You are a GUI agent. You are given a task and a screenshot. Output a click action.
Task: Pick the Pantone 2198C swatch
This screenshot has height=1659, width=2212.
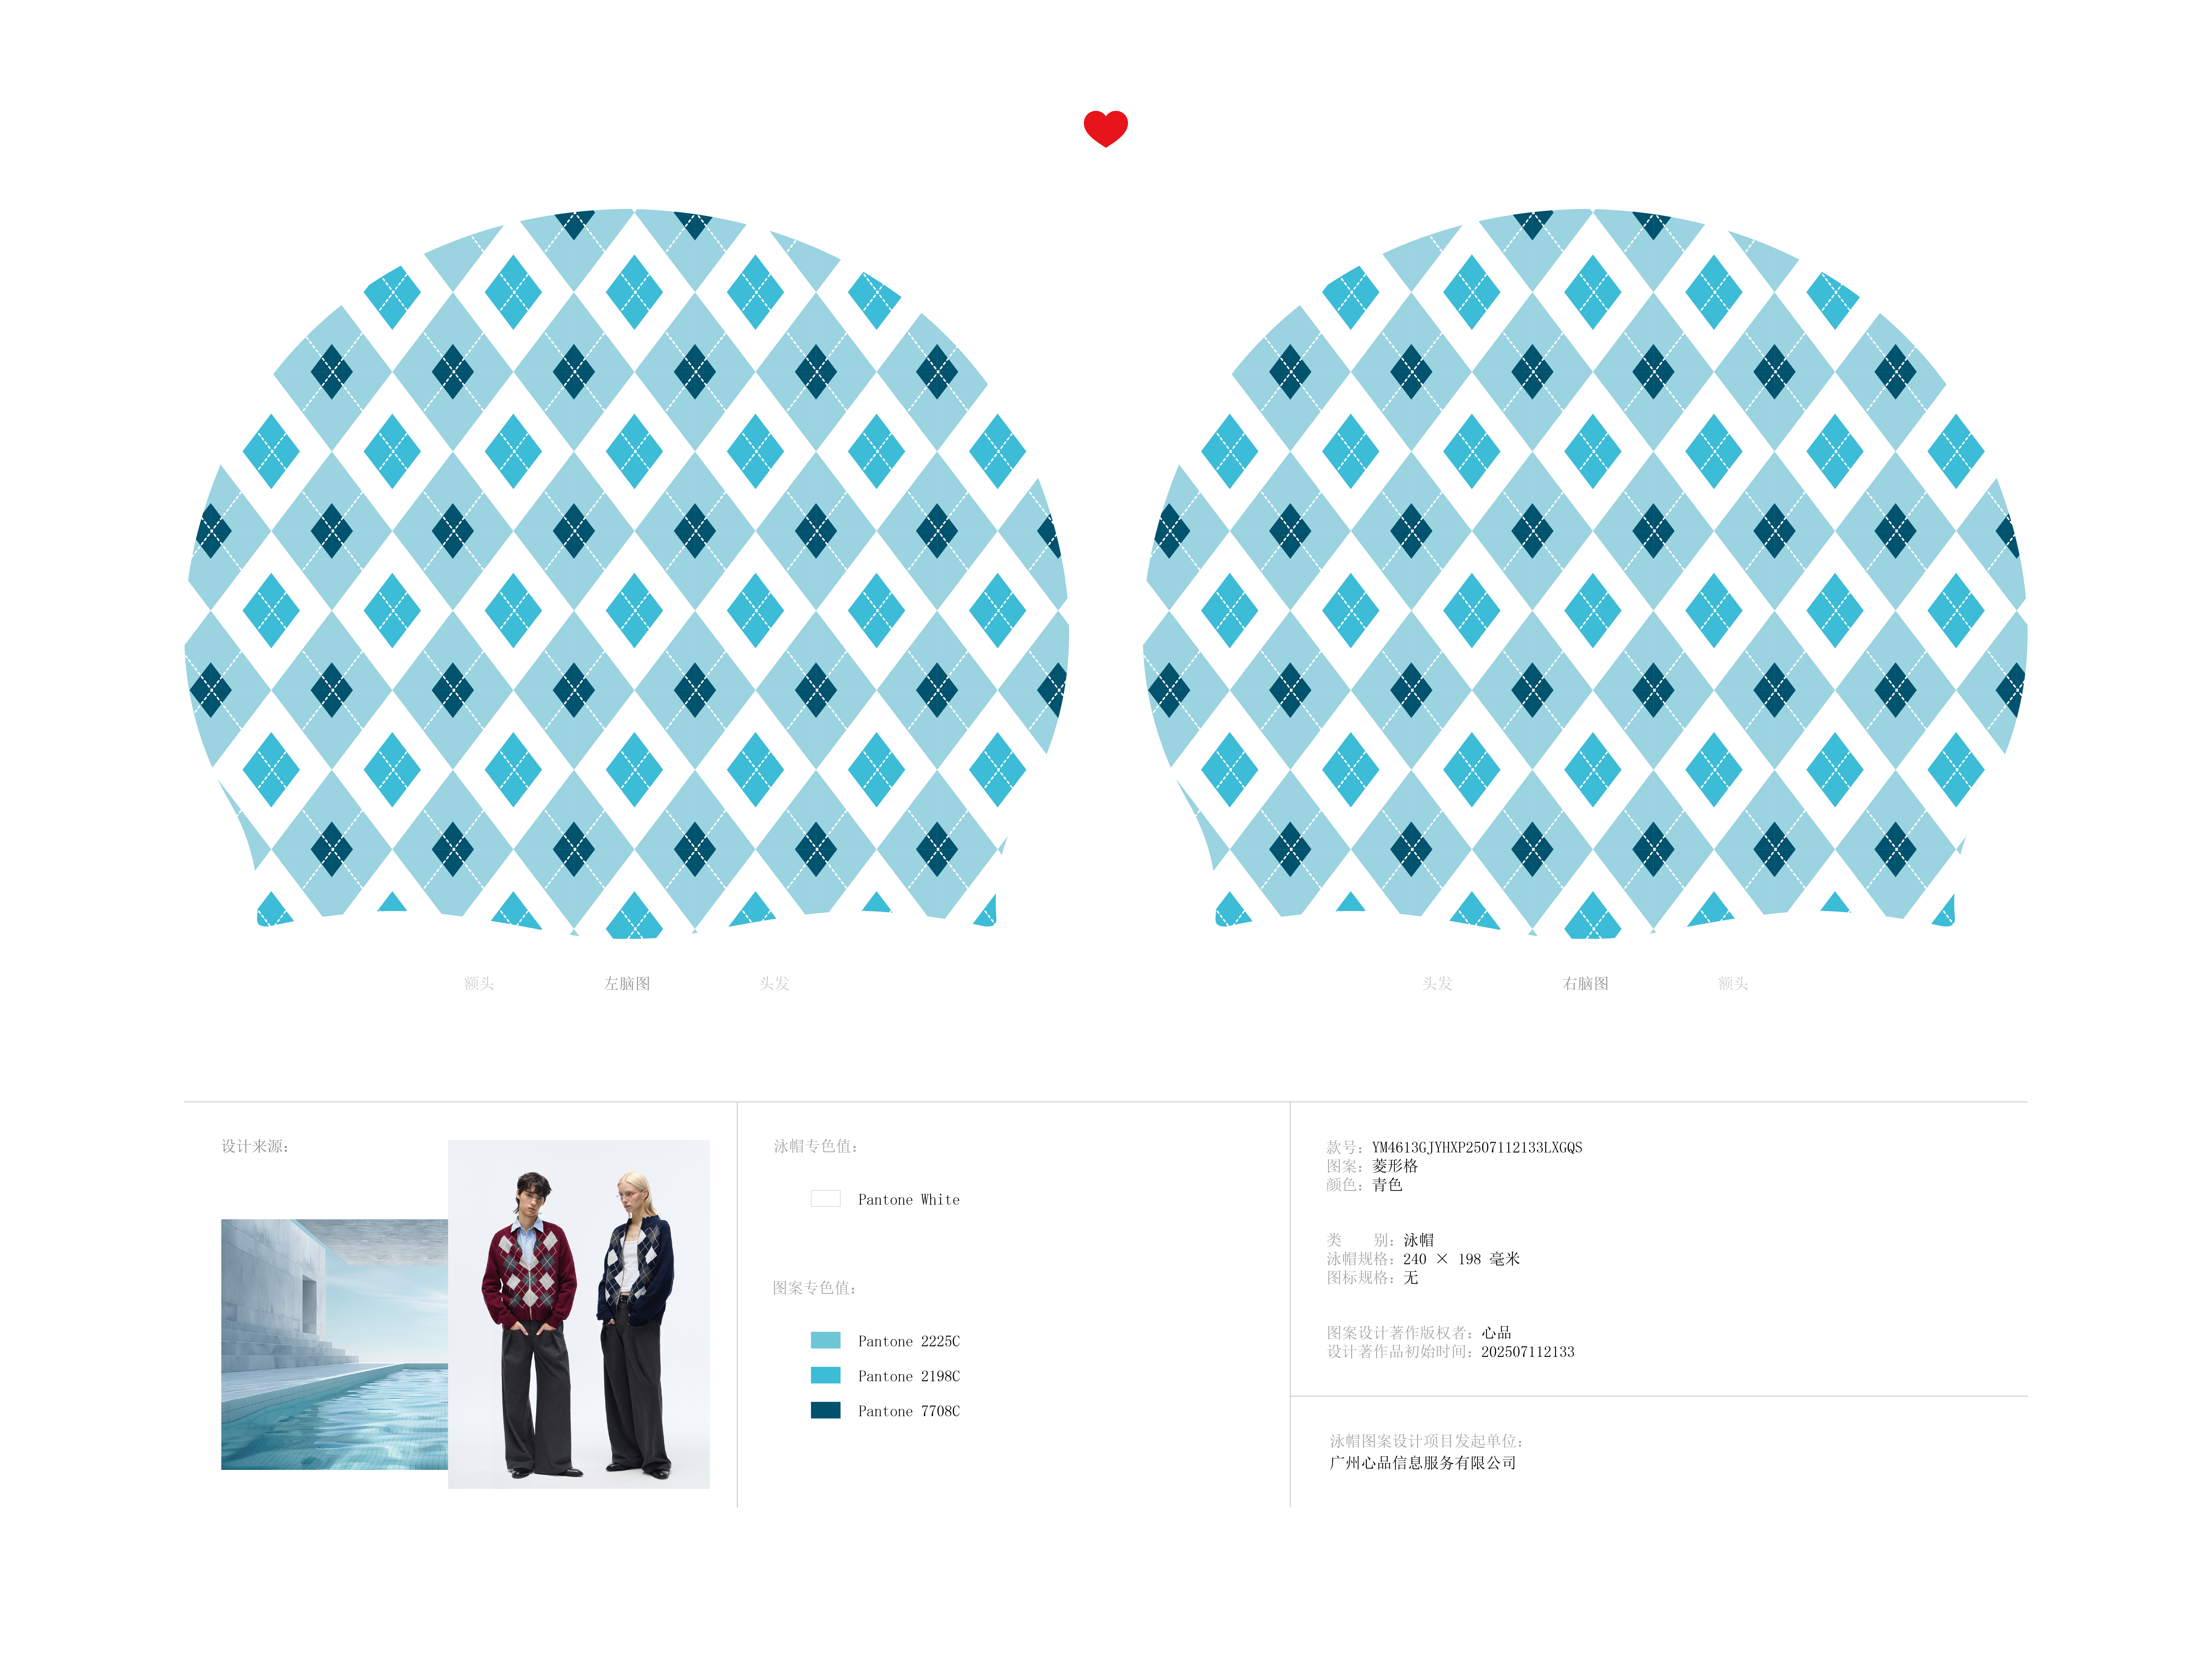[825, 1375]
